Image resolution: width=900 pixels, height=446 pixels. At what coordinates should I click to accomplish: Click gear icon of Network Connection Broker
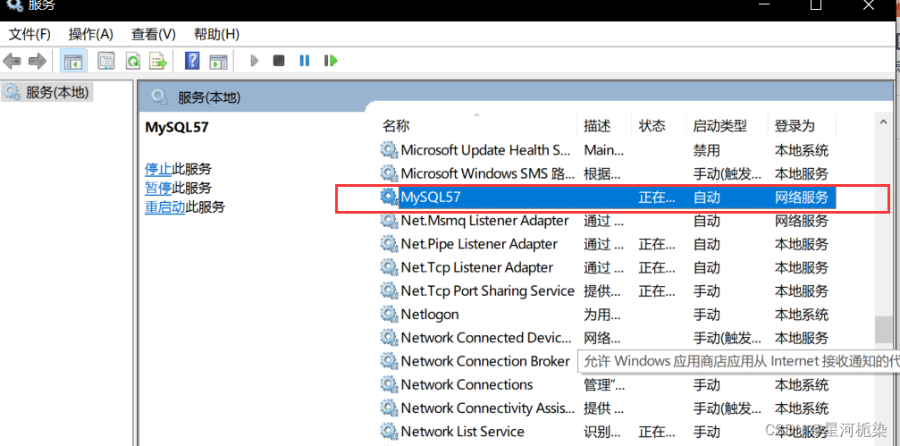coord(389,361)
